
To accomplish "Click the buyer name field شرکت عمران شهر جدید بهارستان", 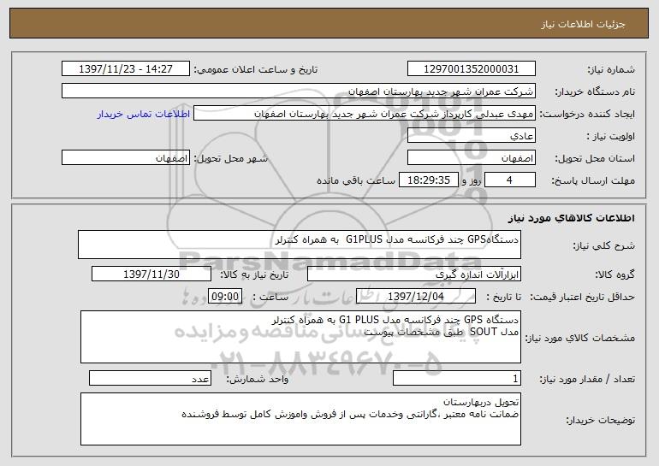I will click(x=299, y=91).
